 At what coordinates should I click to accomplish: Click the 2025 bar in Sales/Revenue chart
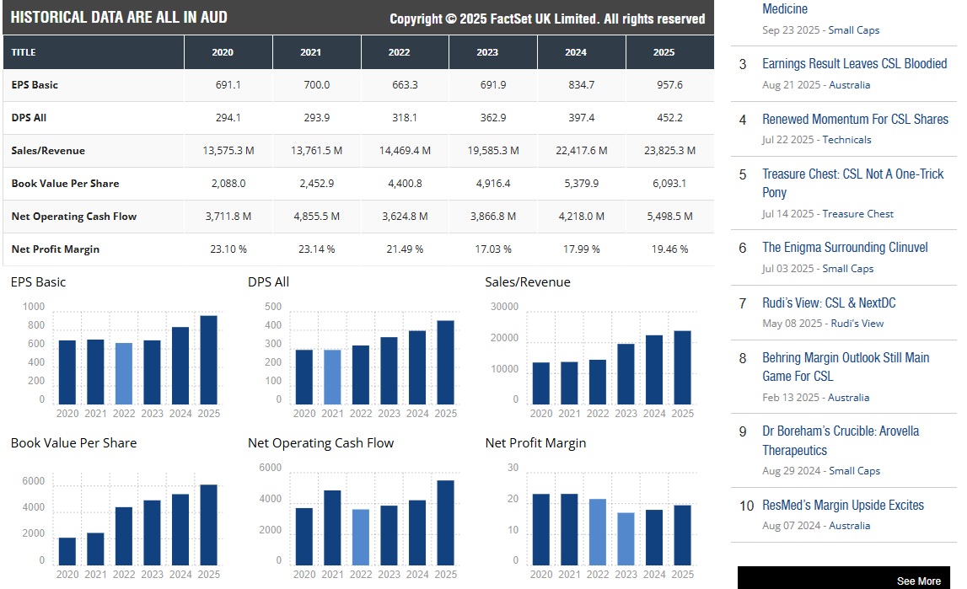pyautogui.click(x=683, y=367)
